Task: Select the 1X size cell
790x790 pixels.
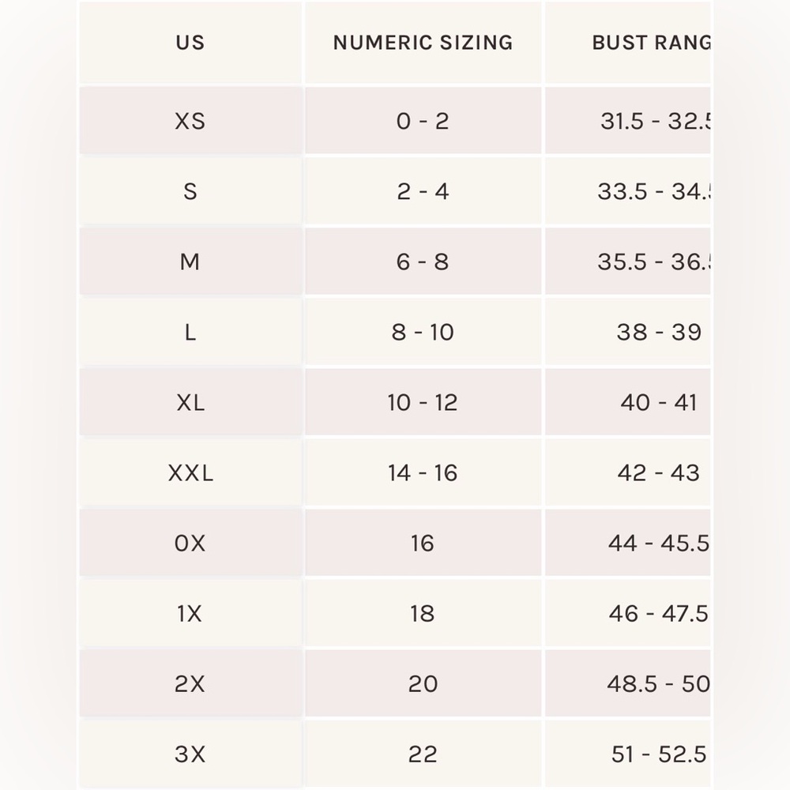Action: tap(190, 613)
